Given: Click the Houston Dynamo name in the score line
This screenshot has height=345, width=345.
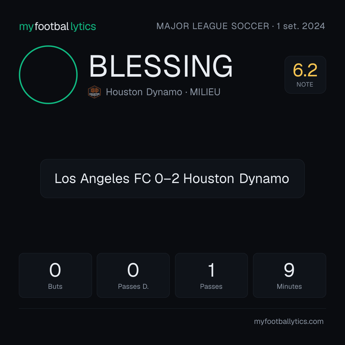Looking at the screenshot, I should 236,179.
